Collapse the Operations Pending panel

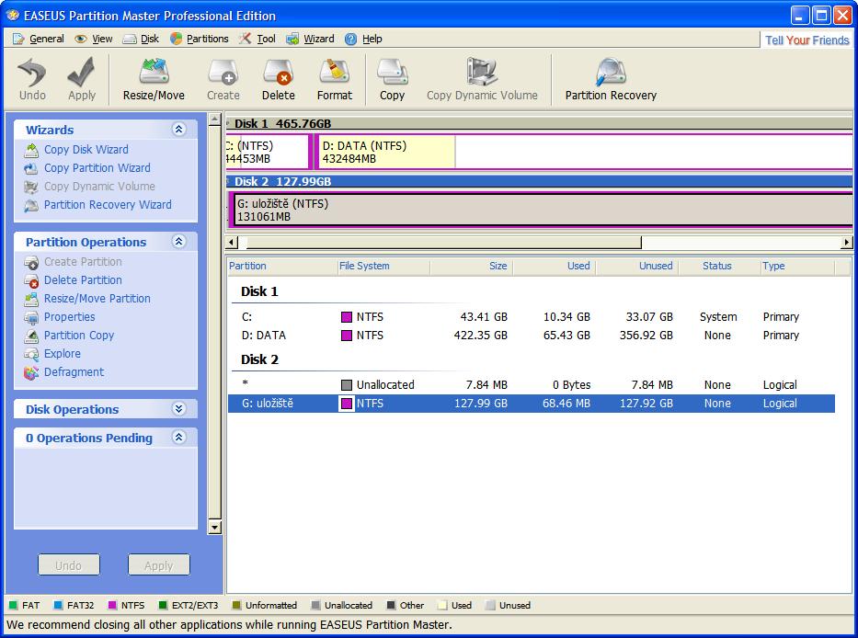point(179,438)
